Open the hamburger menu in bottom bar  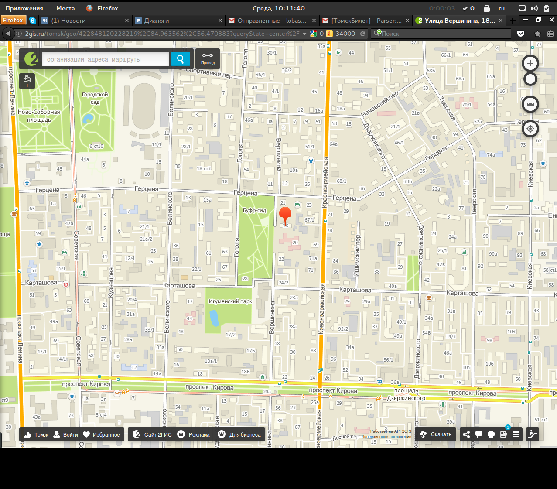pos(516,434)
